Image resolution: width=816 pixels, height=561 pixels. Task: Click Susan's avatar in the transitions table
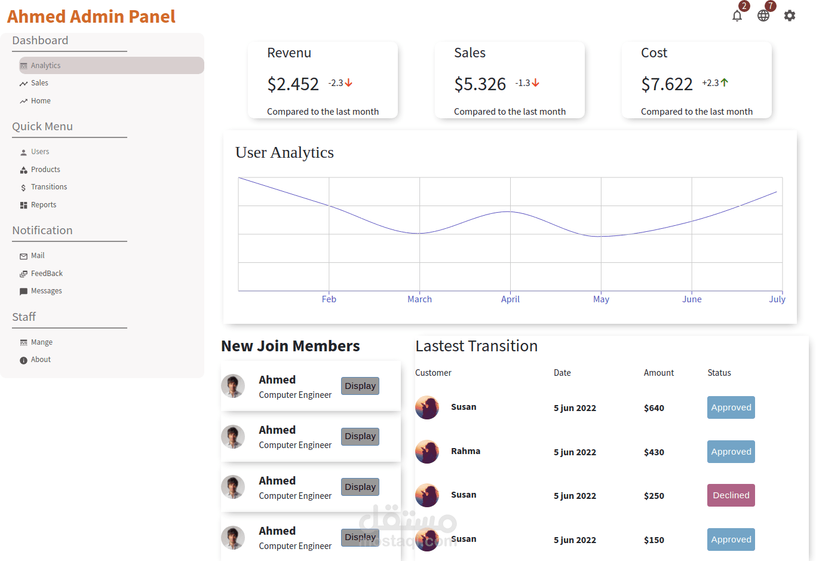[427, 407]
